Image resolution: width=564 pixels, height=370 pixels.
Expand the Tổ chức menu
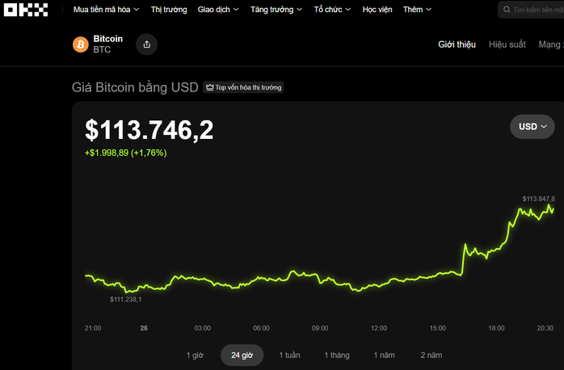pos(333,10)
